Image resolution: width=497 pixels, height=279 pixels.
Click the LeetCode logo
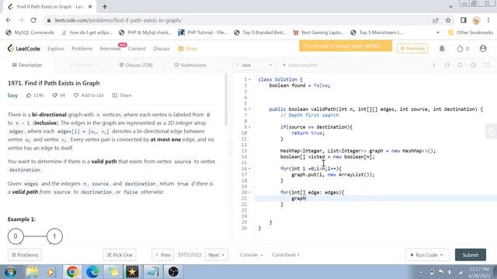24,48
